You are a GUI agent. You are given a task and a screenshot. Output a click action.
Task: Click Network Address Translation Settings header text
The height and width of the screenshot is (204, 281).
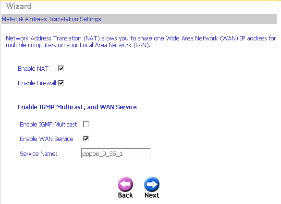coord(51,19)
